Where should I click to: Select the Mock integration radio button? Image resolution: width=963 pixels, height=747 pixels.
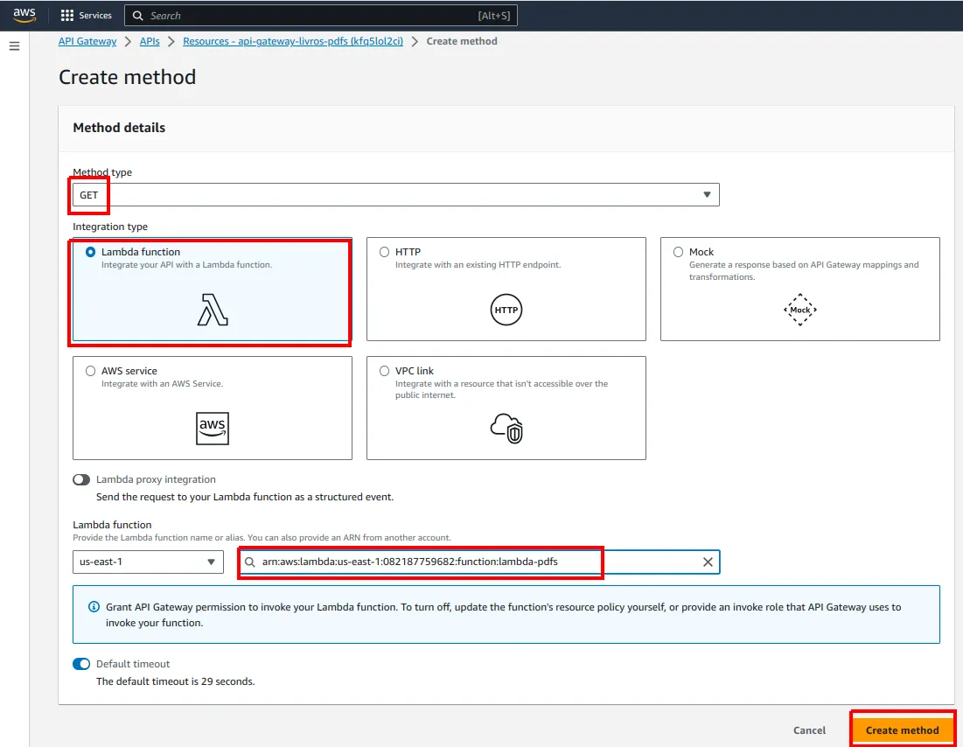tap(678, 252)
